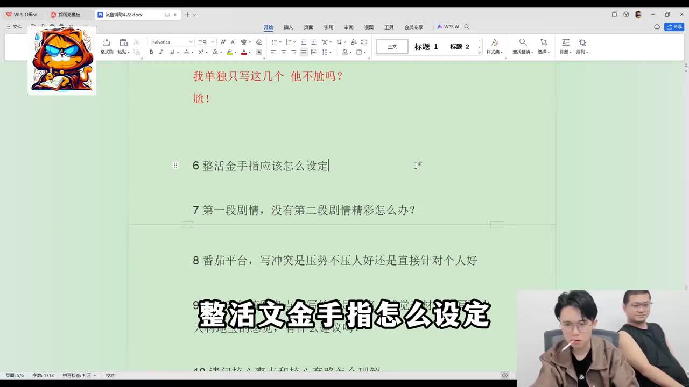This screenshot has width=689, height=387.
Task: Click the 字数: 1712 word count
Action: 43,375
